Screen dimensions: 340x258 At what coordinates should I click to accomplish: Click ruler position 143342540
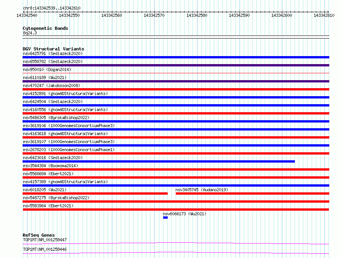point(27,15)
